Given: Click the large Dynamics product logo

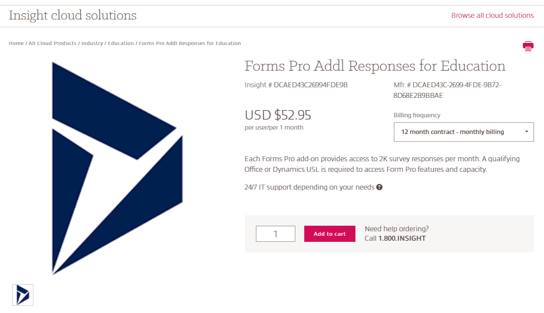Looking at the screenshot, I should point(117,168).
